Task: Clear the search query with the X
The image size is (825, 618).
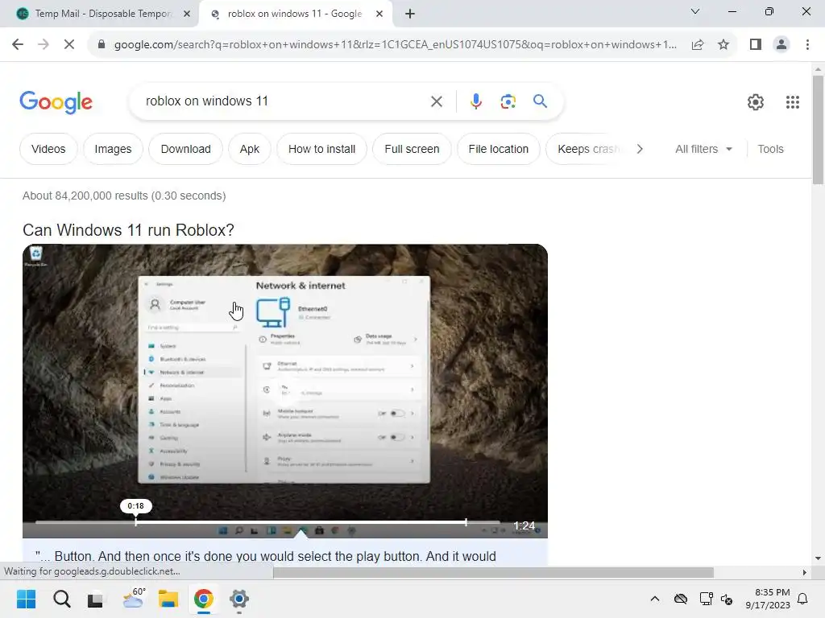Action: (436, 101)
